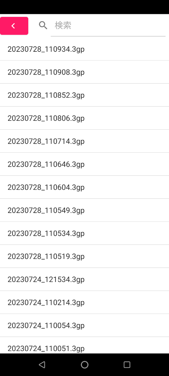Tap the Android home circle button

tap(84, 365)
